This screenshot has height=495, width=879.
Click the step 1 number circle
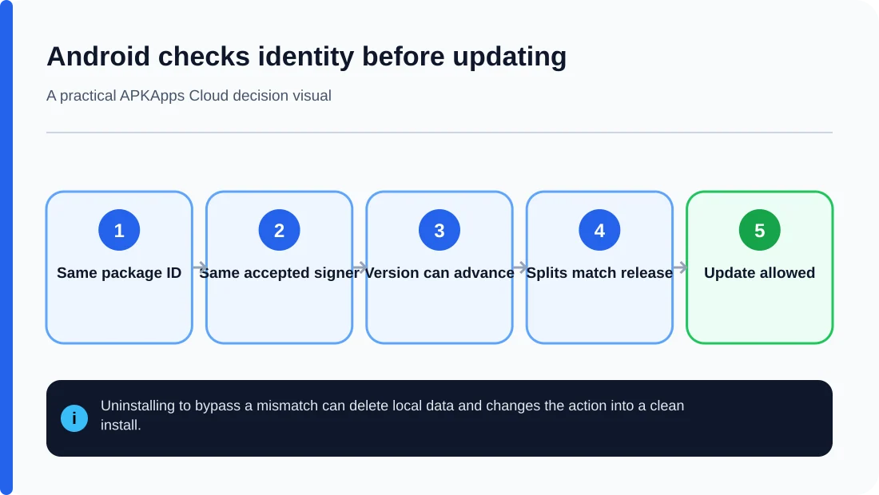click(x=119, y=230)
